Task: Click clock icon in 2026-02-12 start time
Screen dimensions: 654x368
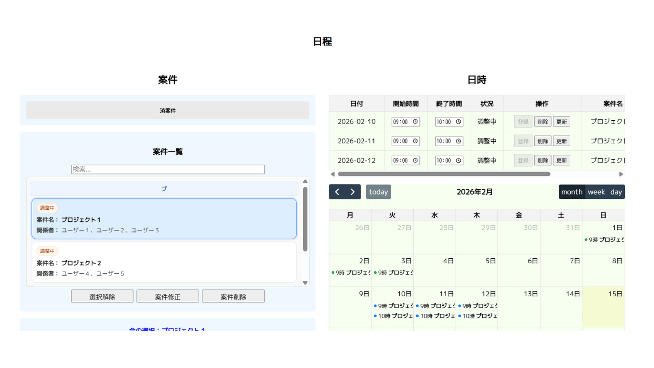Action: [x=416, y=161]
